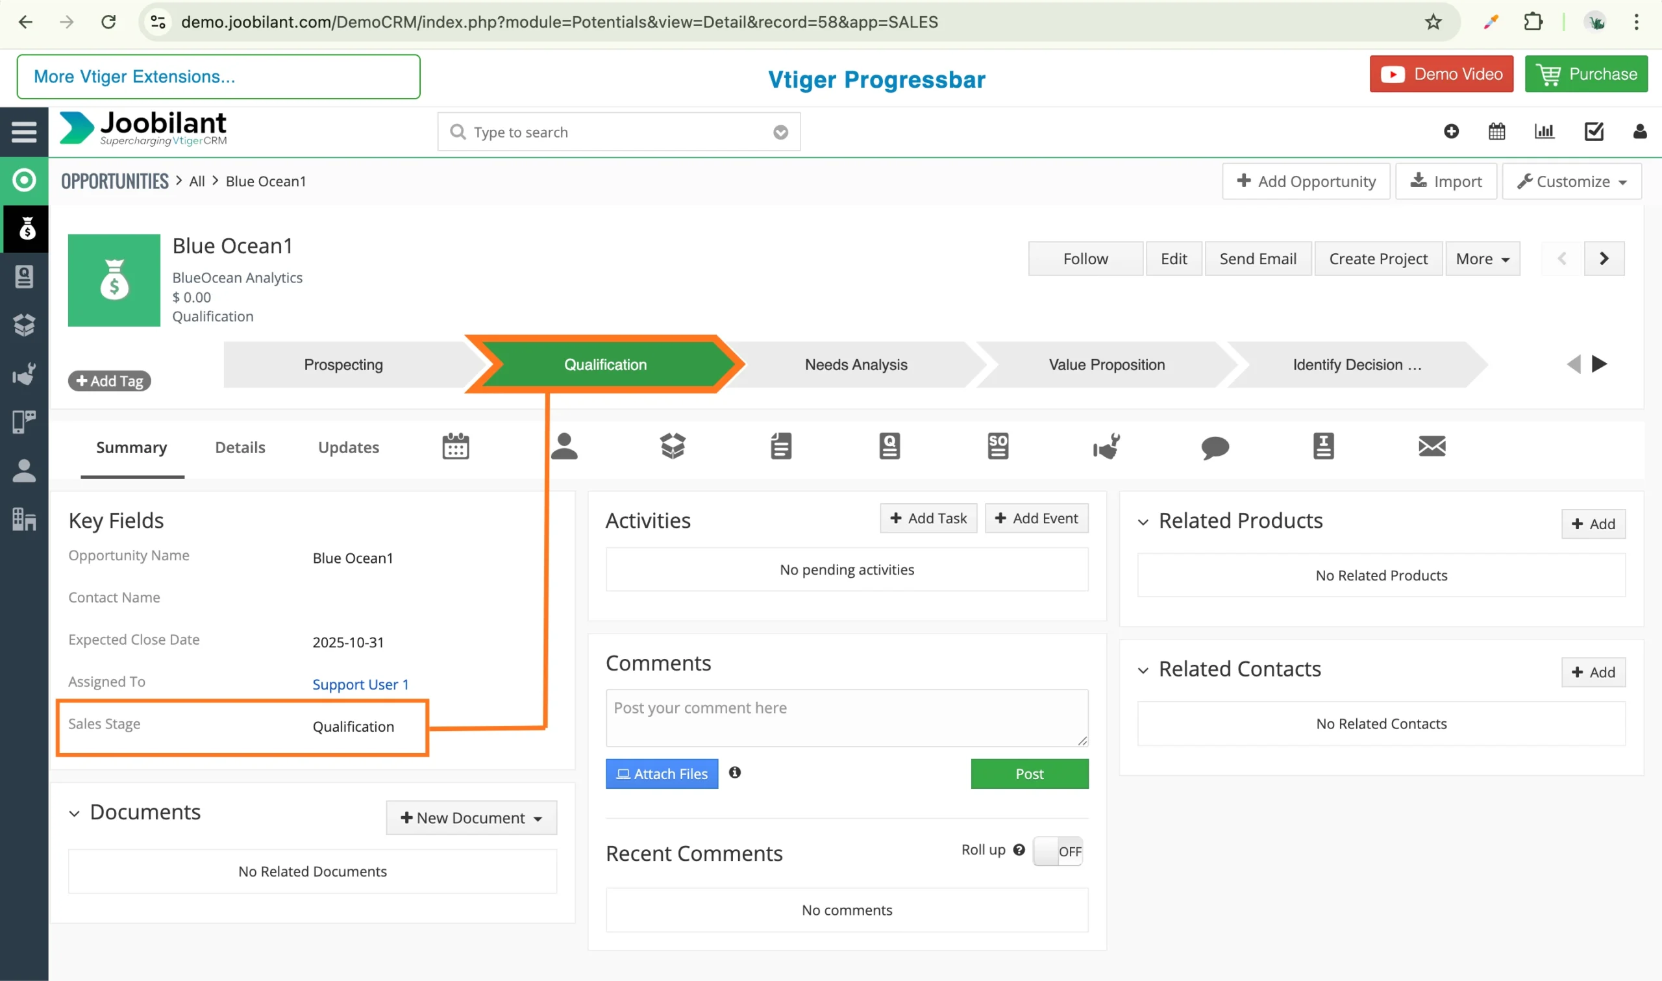The height and width of the screenshot is (981, 1662).
Task: Collapse the Documents section chevron
Action: click(74, 813)
